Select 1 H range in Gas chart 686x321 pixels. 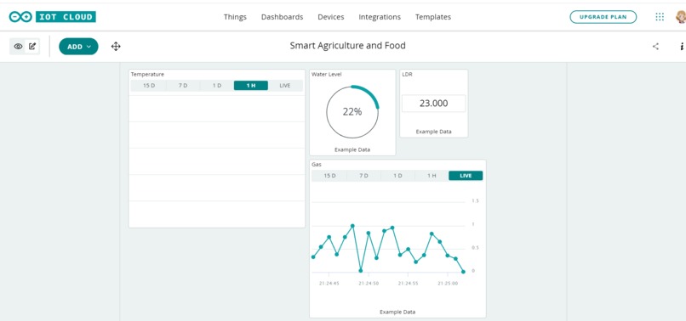tap(432, 176)
